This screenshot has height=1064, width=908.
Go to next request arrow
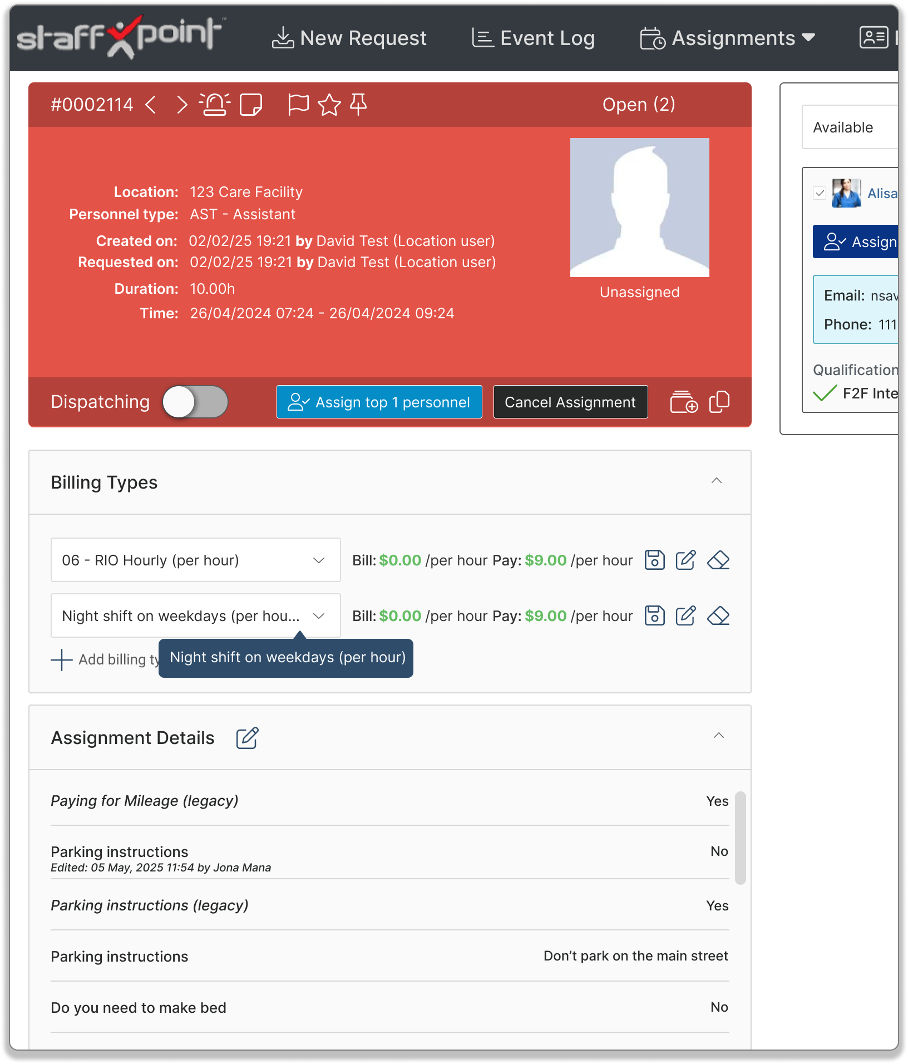[x=181, y=105]
